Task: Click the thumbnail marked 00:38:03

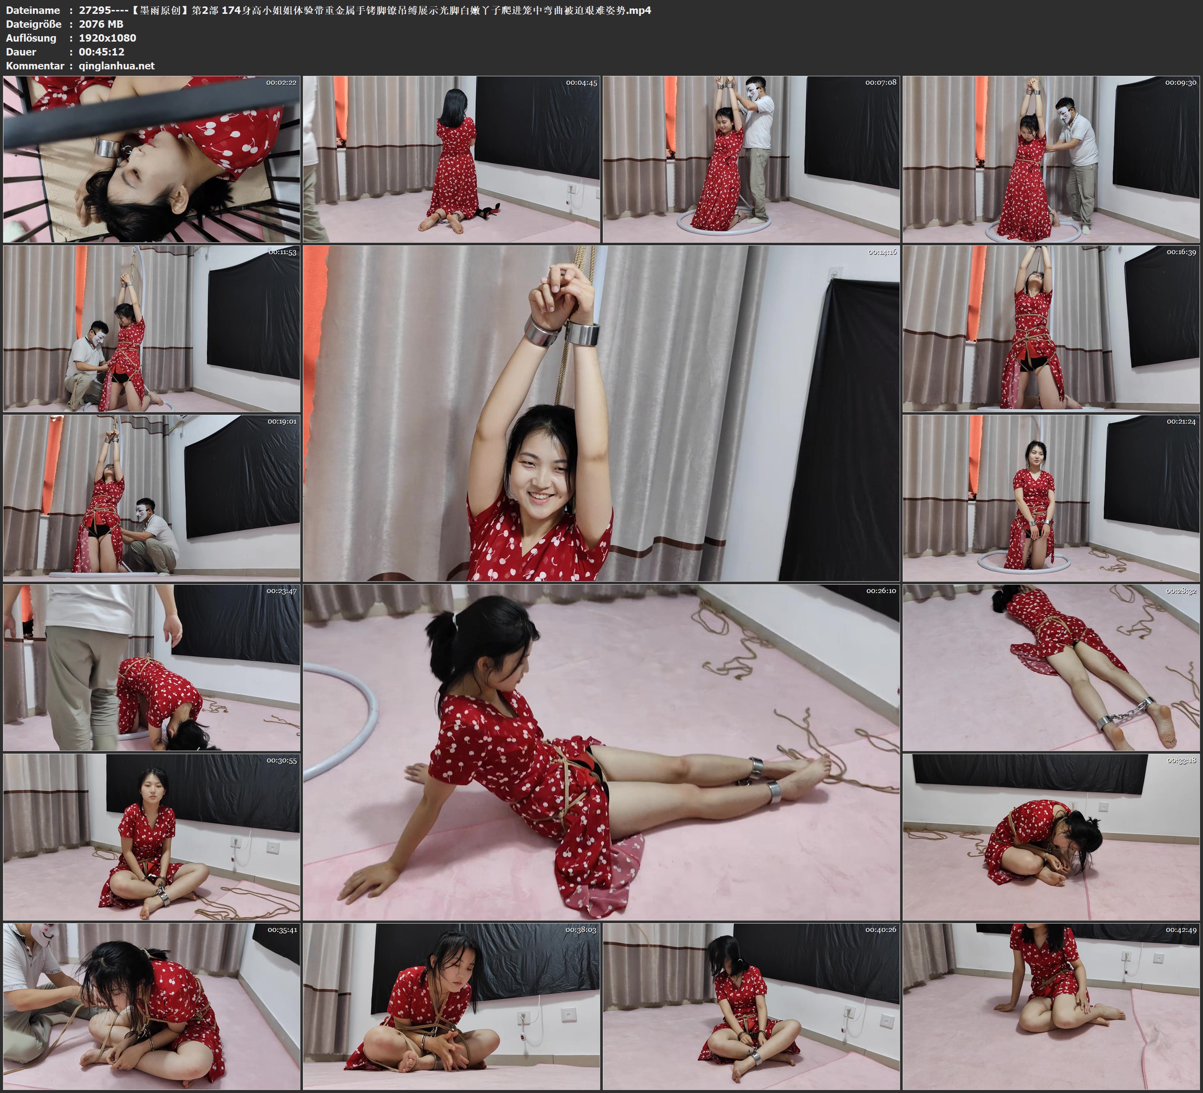Action: (x=451, y=1006)
